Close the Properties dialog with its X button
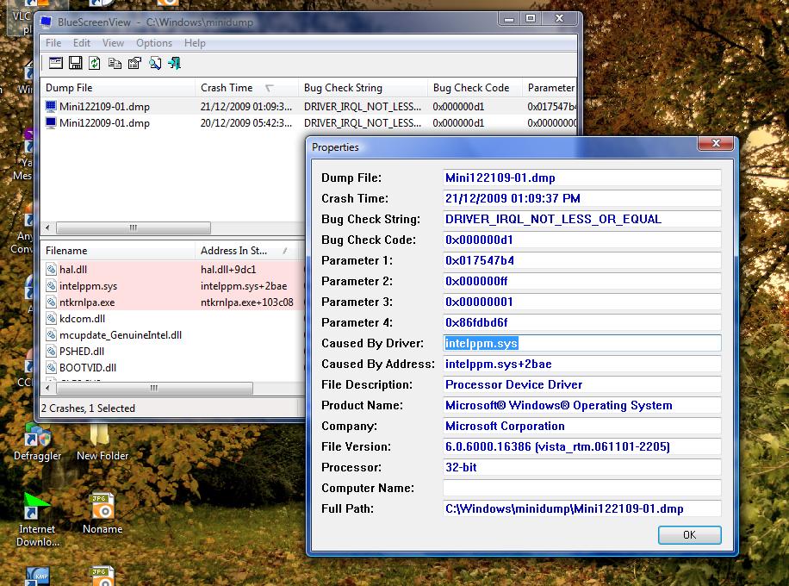This screenshot has height=586, width=789. pyautogui.click(x=716, y=143)
